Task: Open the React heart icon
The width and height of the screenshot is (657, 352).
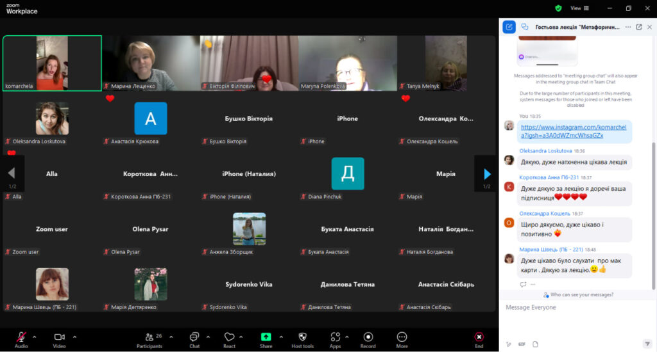Action: click(x=230, y=337)
